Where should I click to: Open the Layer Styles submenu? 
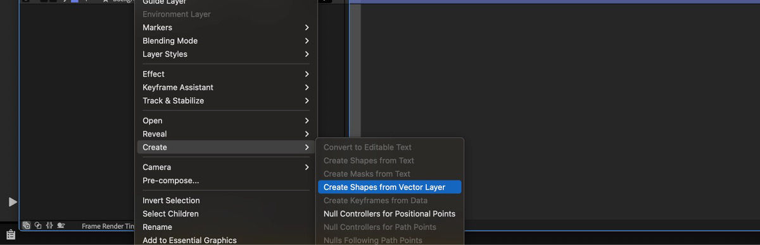coord(225,54)
